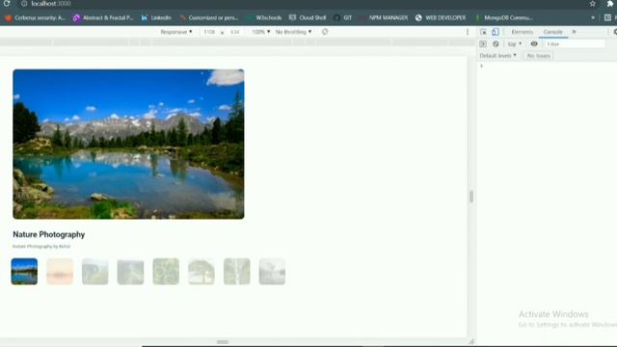Open the LinkedIn bookmark
Image resolution: width=617 pixels, height=347 pixels.
(x=156, y=17)
